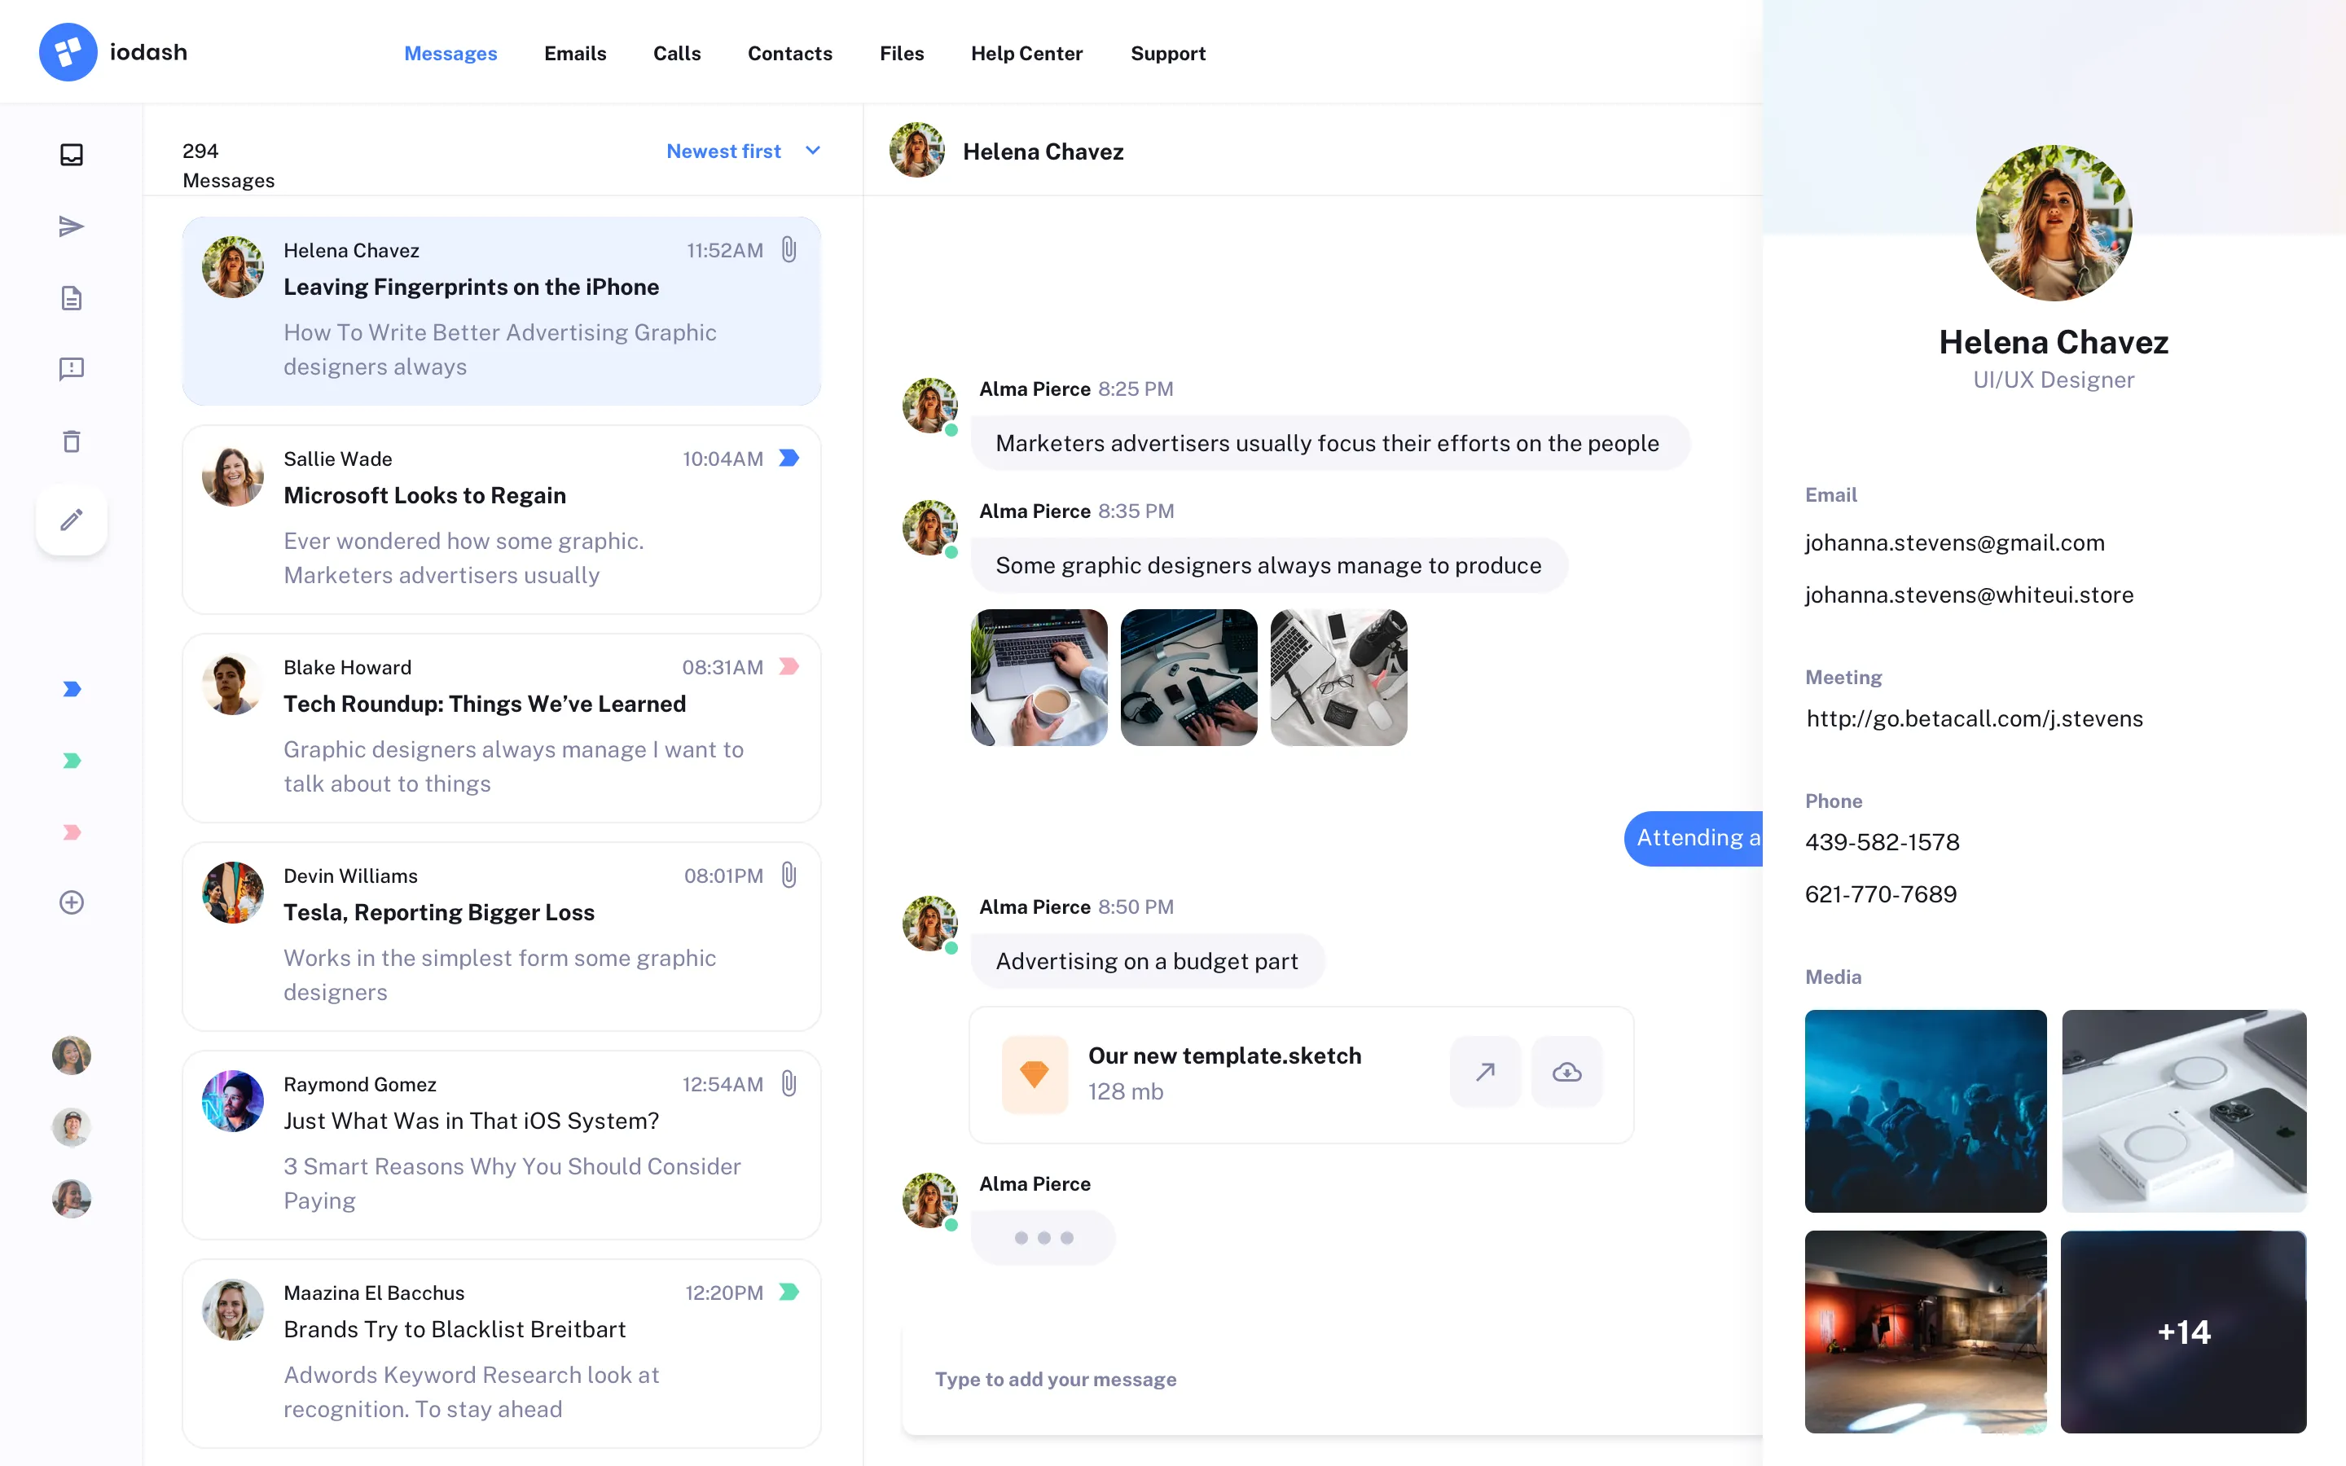The image size is (2346, 1466).
Task: Open Help Center
Action: coord(1026,53)
